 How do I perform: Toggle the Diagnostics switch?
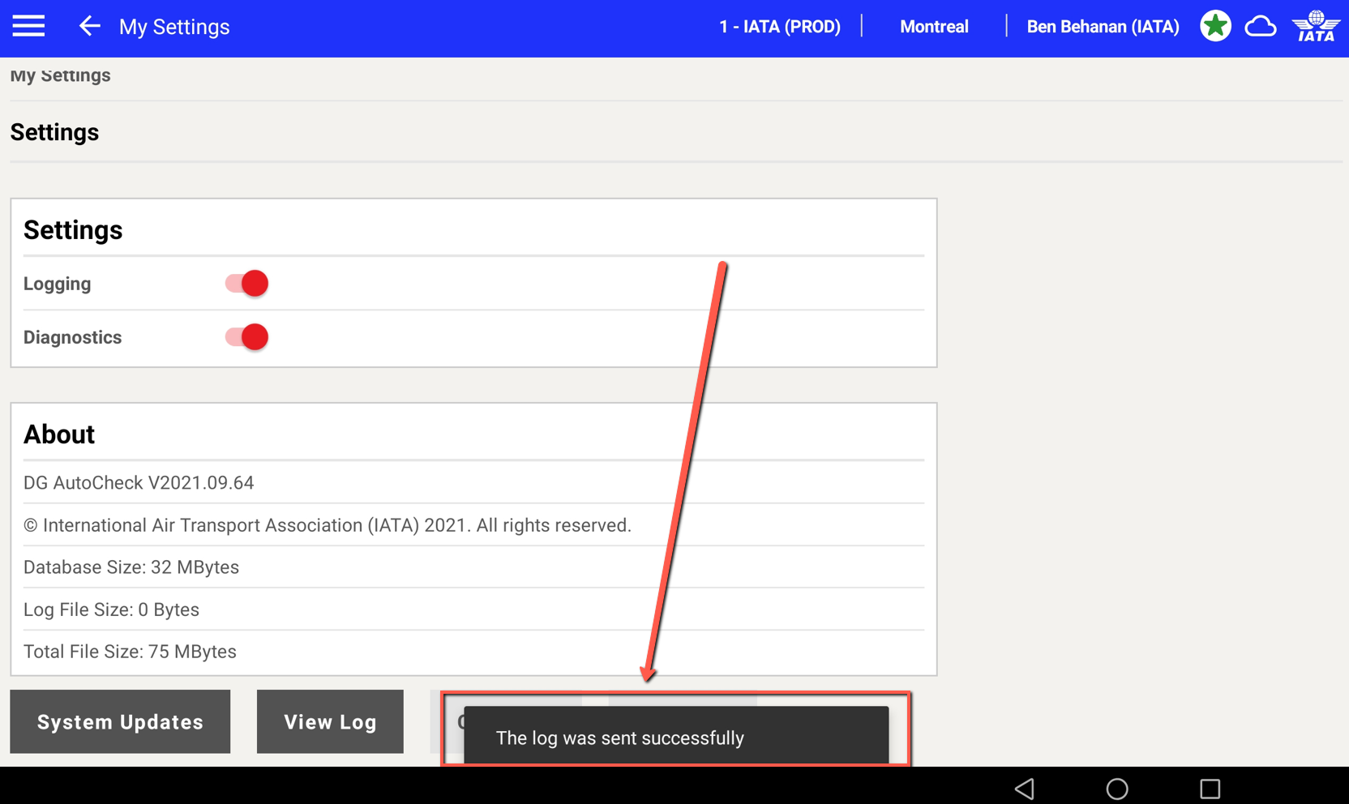click(246, 337)
